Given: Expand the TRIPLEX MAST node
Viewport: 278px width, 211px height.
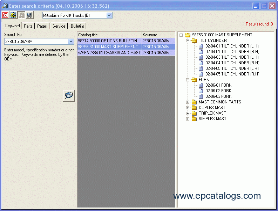Looking at the screenshot, I should pos(188,113).
